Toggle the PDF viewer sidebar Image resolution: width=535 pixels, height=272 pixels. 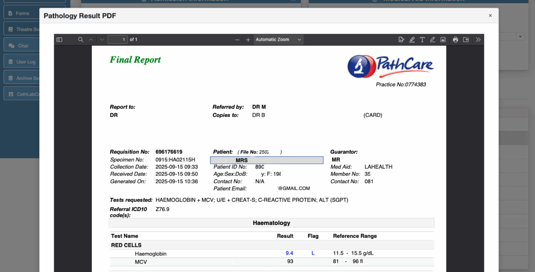coord(59,40)
